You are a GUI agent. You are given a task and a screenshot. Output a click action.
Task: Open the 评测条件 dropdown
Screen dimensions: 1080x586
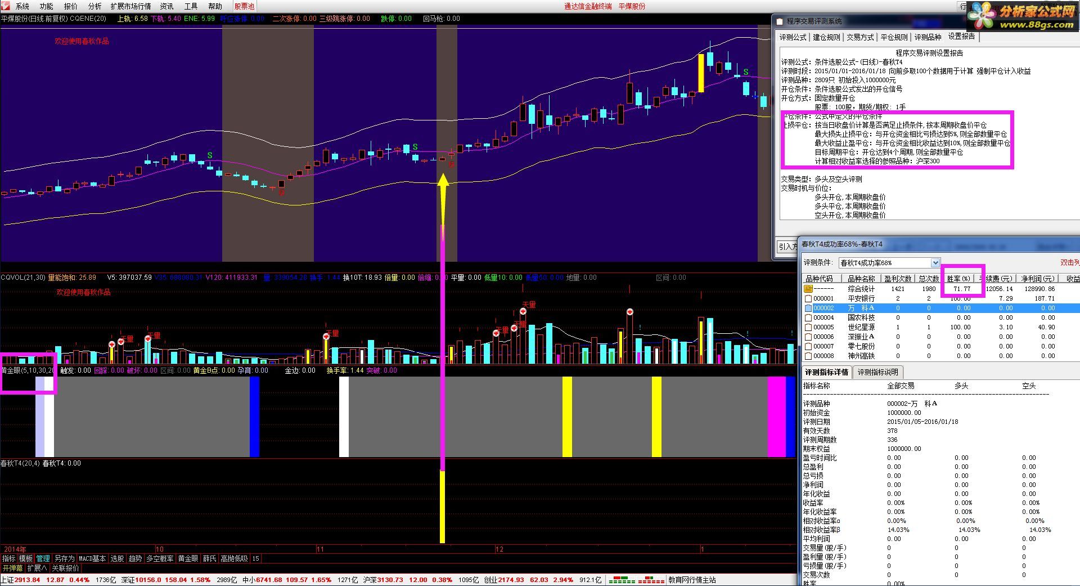pos(935,263)
